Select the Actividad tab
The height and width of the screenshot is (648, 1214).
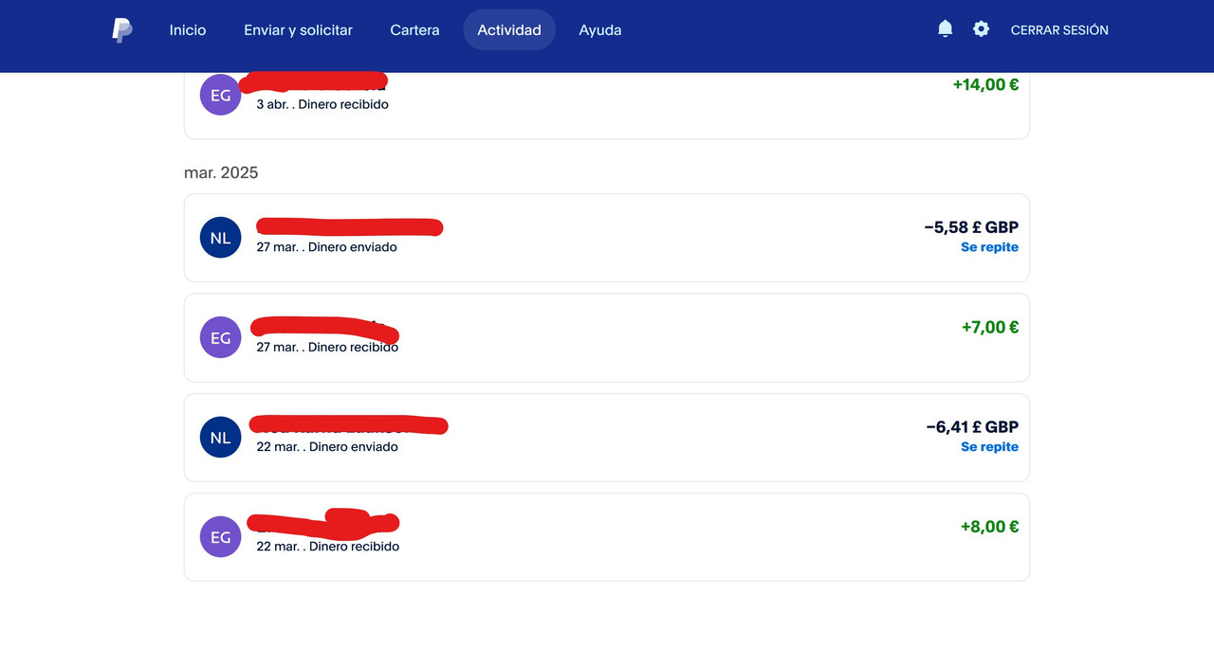(509, 30)
